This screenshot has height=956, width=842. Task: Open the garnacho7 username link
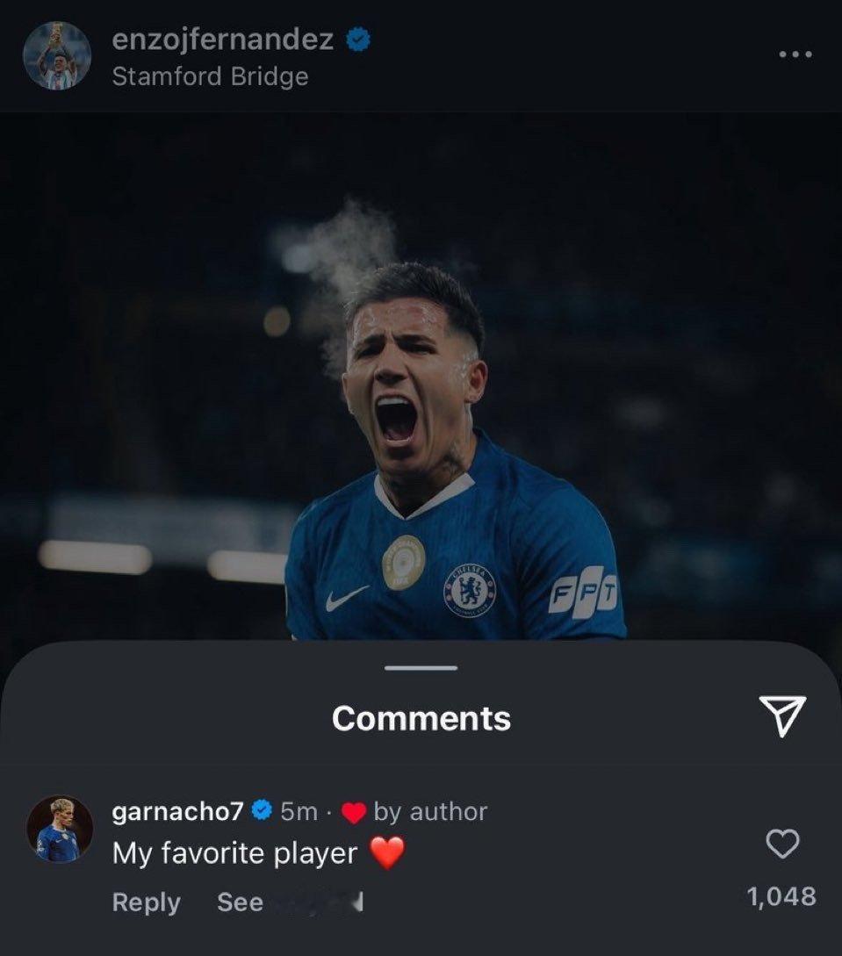[177, 811]
